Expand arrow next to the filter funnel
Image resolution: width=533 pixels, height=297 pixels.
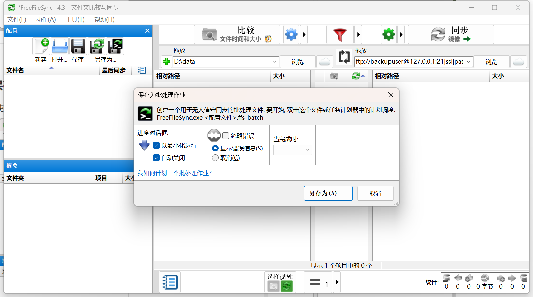(358, 34)
